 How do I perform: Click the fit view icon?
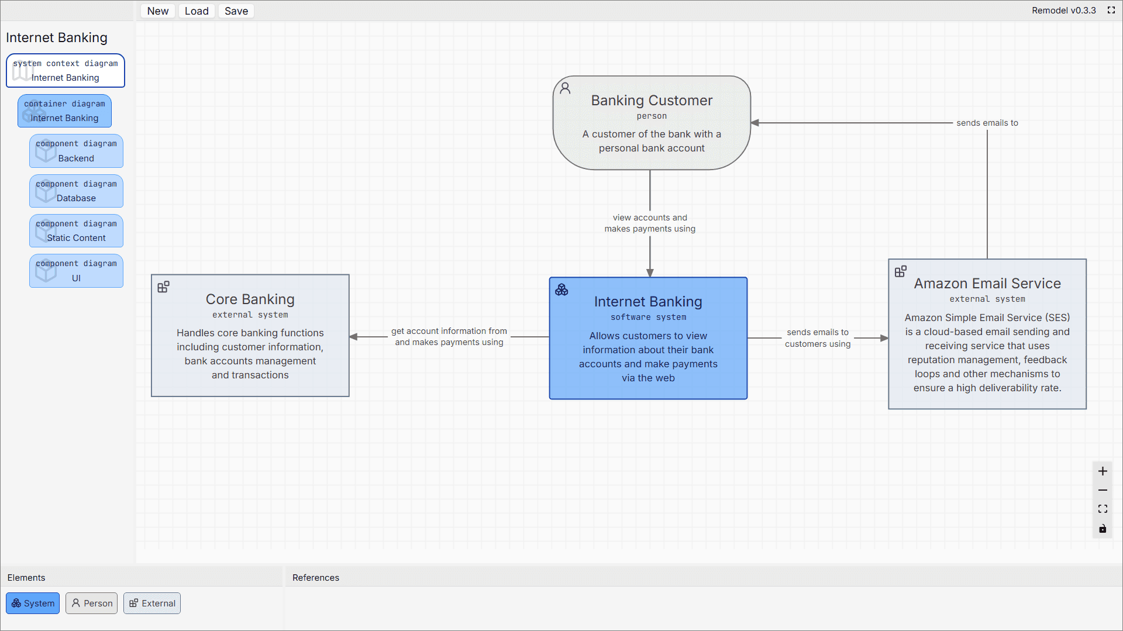[x=1103, y=509]
